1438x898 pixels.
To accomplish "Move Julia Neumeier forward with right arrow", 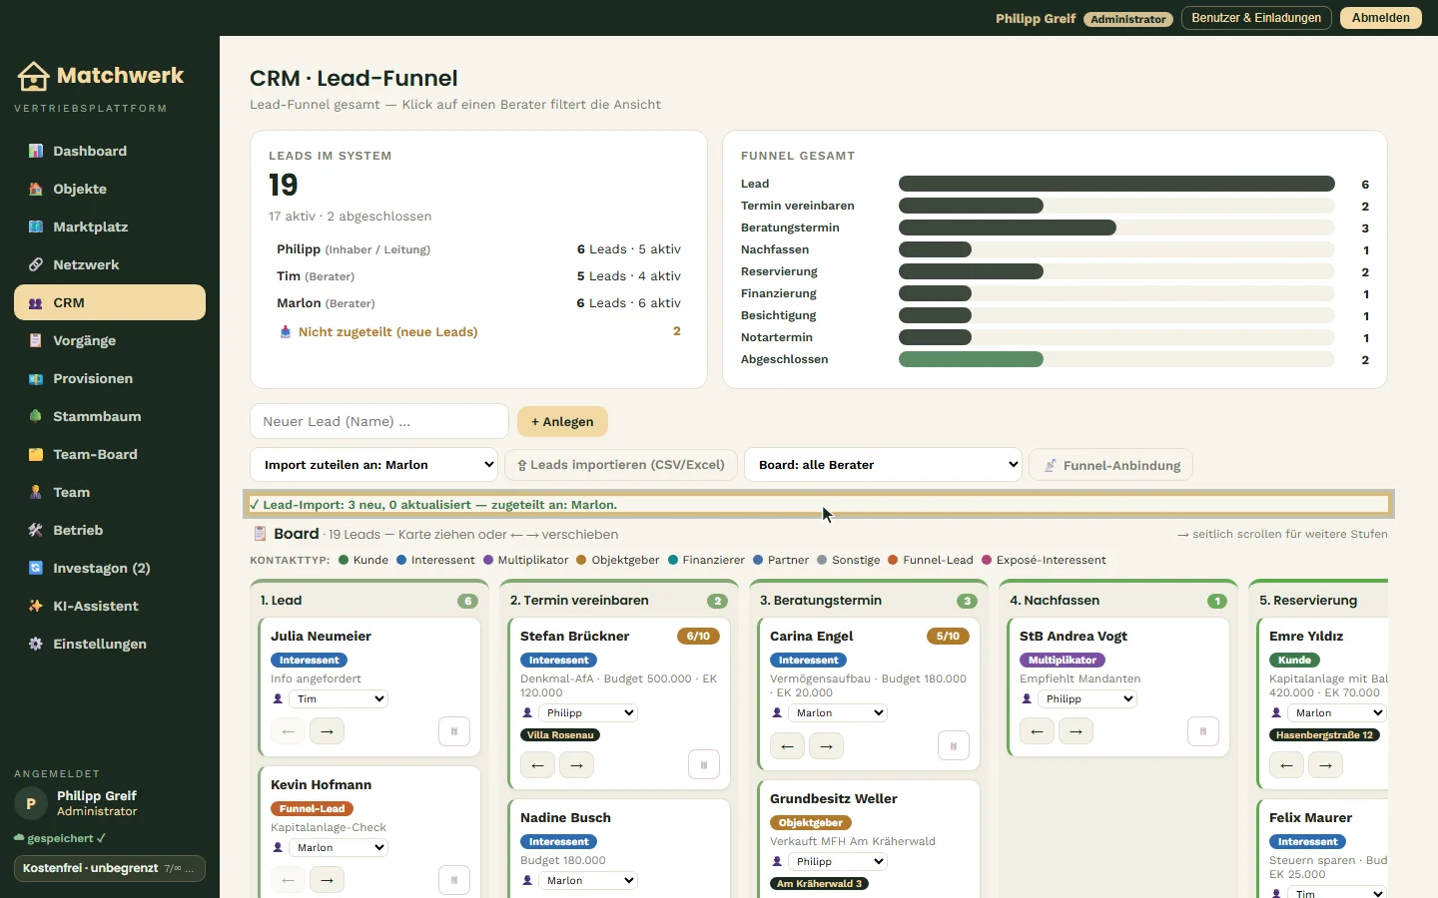I will 327,731.
